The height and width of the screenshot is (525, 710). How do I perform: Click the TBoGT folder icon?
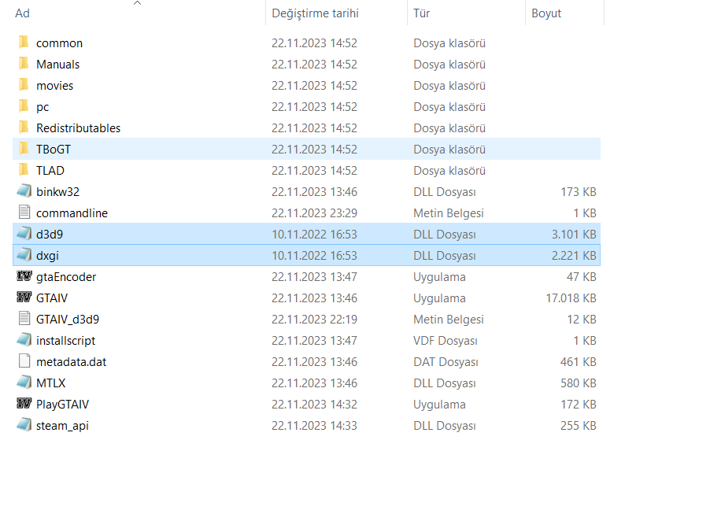point(24,149)
